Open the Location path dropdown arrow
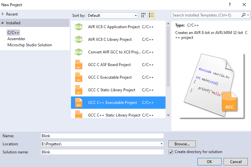 (x=162, y=144)
